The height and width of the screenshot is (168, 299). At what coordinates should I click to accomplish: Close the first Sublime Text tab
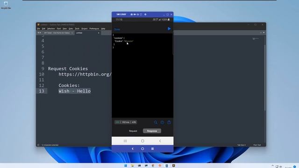[x=72, y=33]
